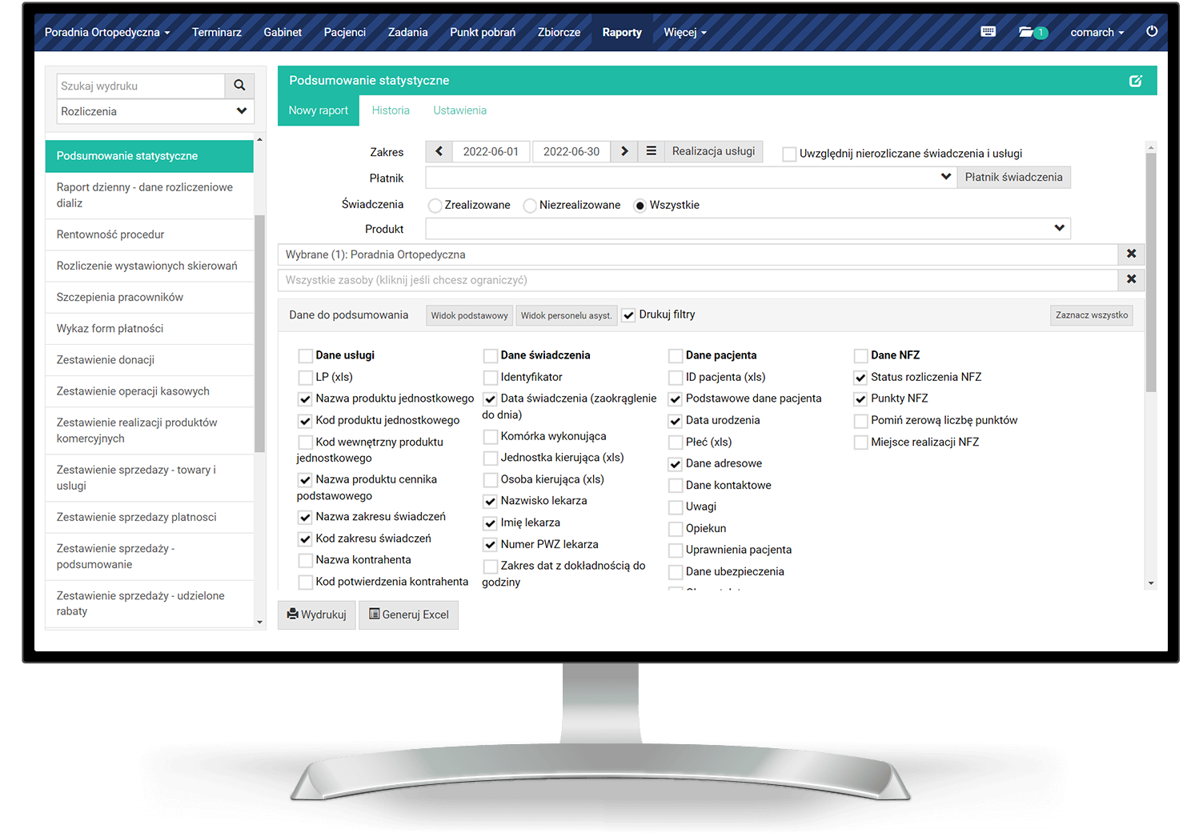Uncheck the Drukuj filtry checkbox

coord(628,314)
